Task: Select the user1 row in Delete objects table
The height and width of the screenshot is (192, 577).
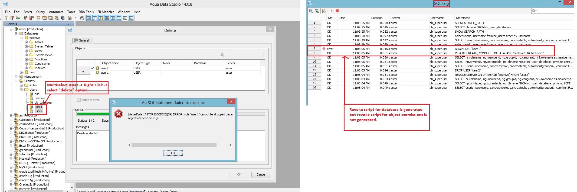Action: click(x=168, y=73)
